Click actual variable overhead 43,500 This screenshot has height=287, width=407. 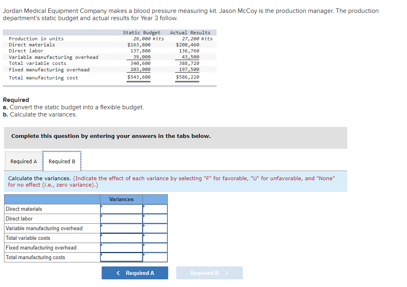190,57
